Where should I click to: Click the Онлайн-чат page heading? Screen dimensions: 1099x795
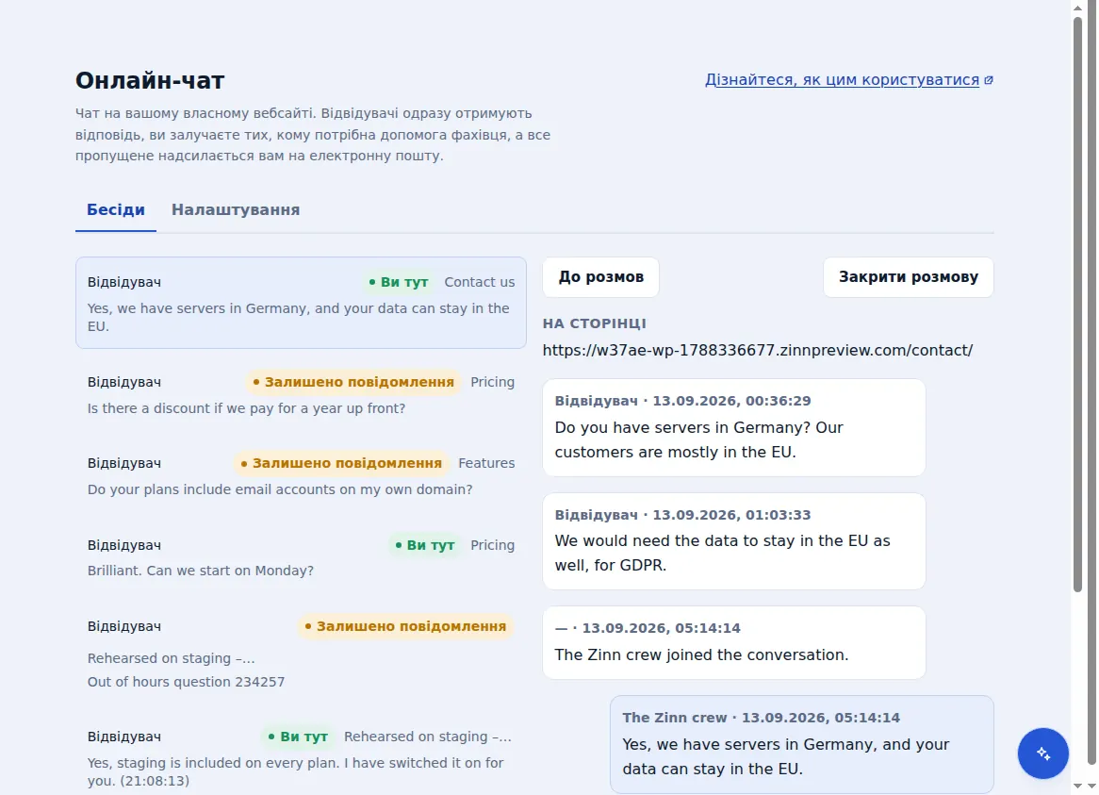tap(150, 80)
